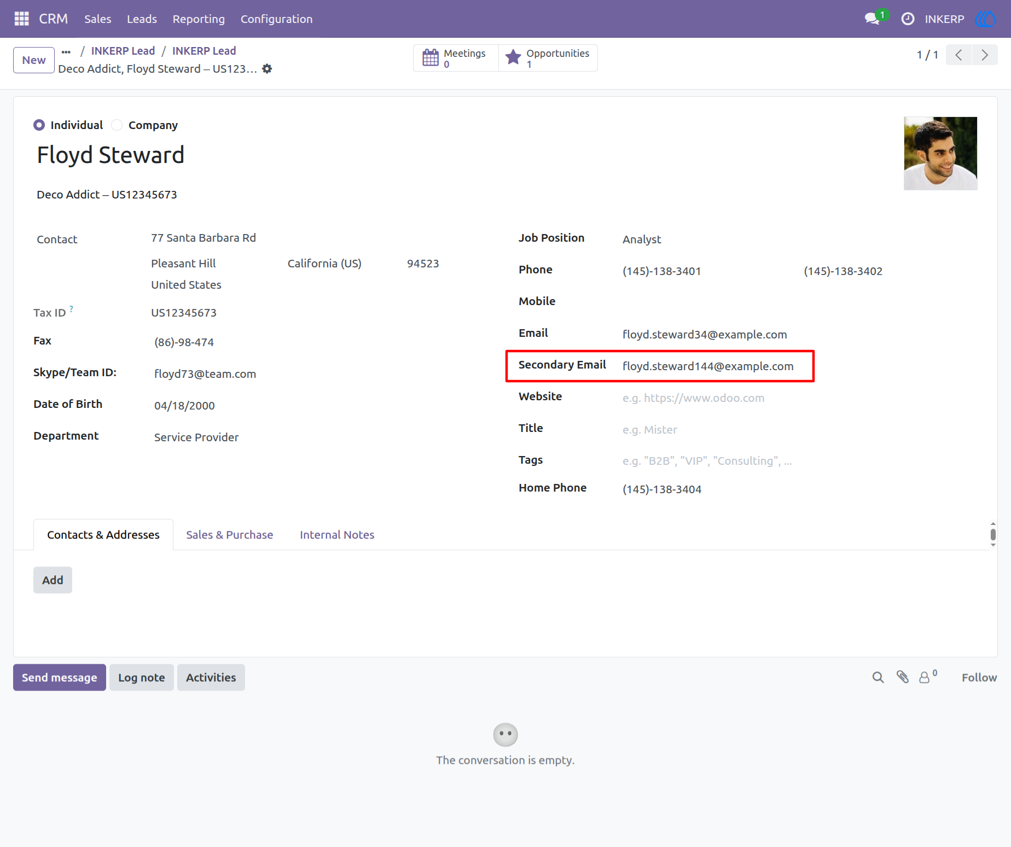Open the Leads menu
This screenshot has height=847, width=1011.
142,19
